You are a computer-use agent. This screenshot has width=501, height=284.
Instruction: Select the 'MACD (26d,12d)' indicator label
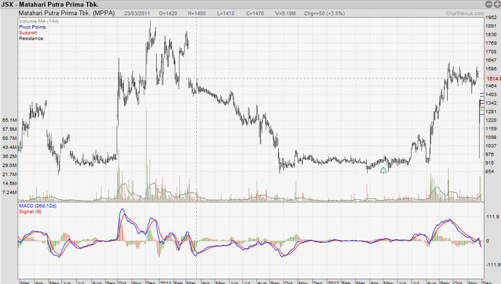38,206
